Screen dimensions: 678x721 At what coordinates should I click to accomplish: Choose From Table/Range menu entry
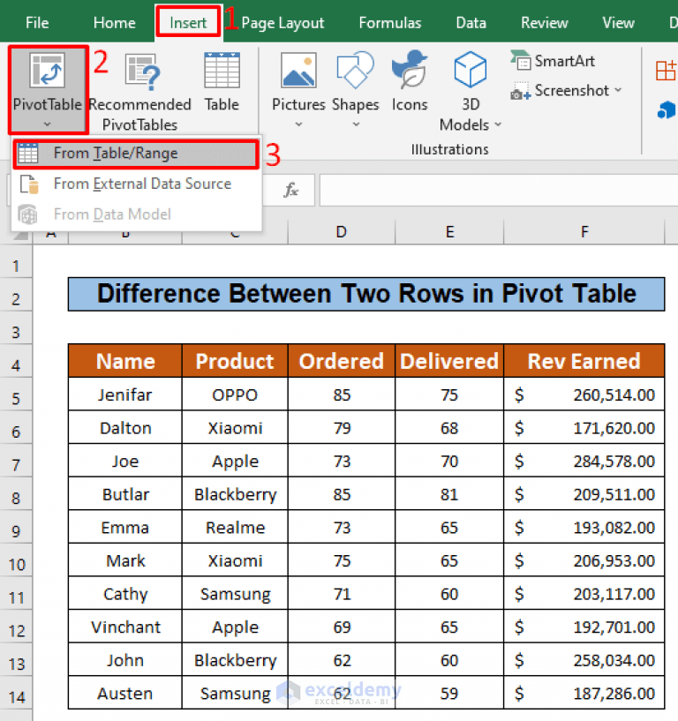136,154
